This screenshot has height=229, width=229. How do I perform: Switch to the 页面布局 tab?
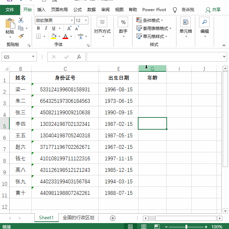(x=59, y=10)
